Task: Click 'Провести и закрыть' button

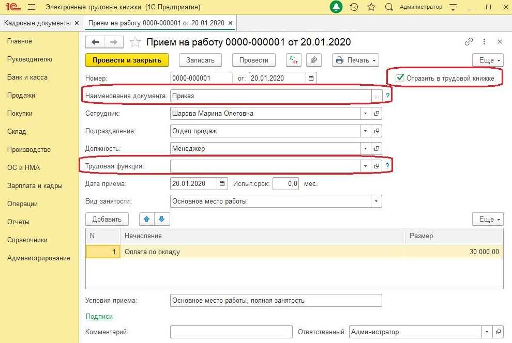Action: (x=127, y=60)
